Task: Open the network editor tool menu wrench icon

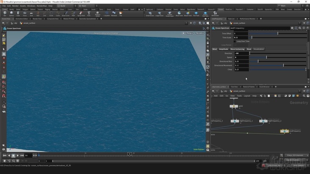Action: coord(261,96)
